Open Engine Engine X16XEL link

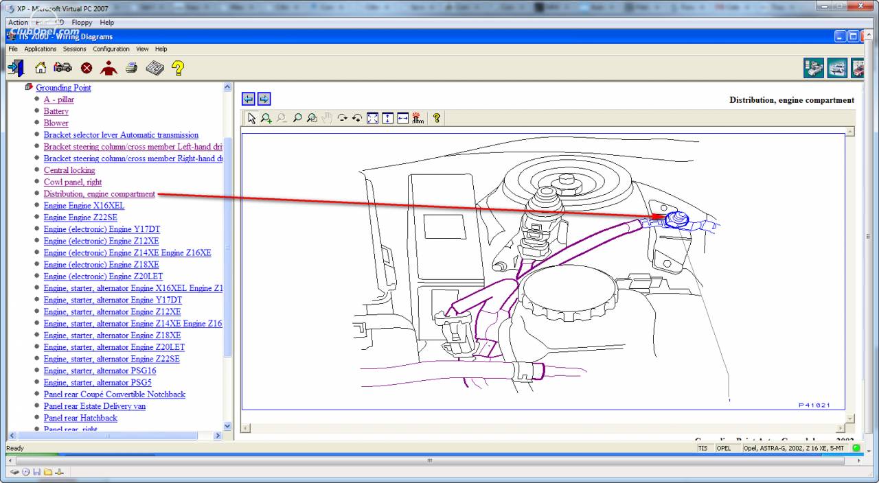pyautogui.click(x=84, y=206)
